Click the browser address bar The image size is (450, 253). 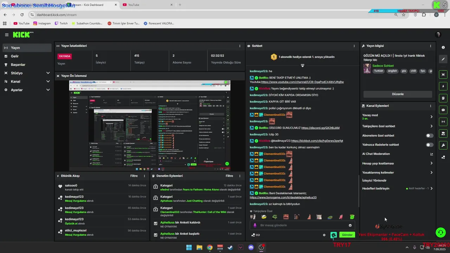[x=211, y=15]
